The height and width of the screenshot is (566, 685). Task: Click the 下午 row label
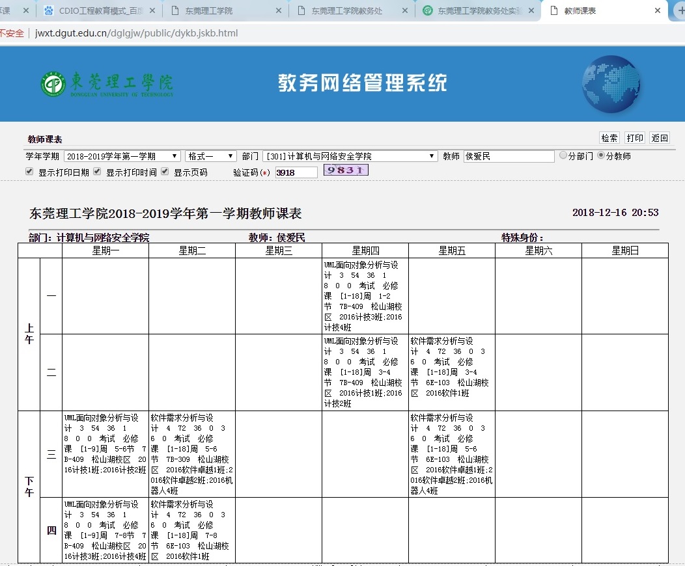[x=29, y=487]
